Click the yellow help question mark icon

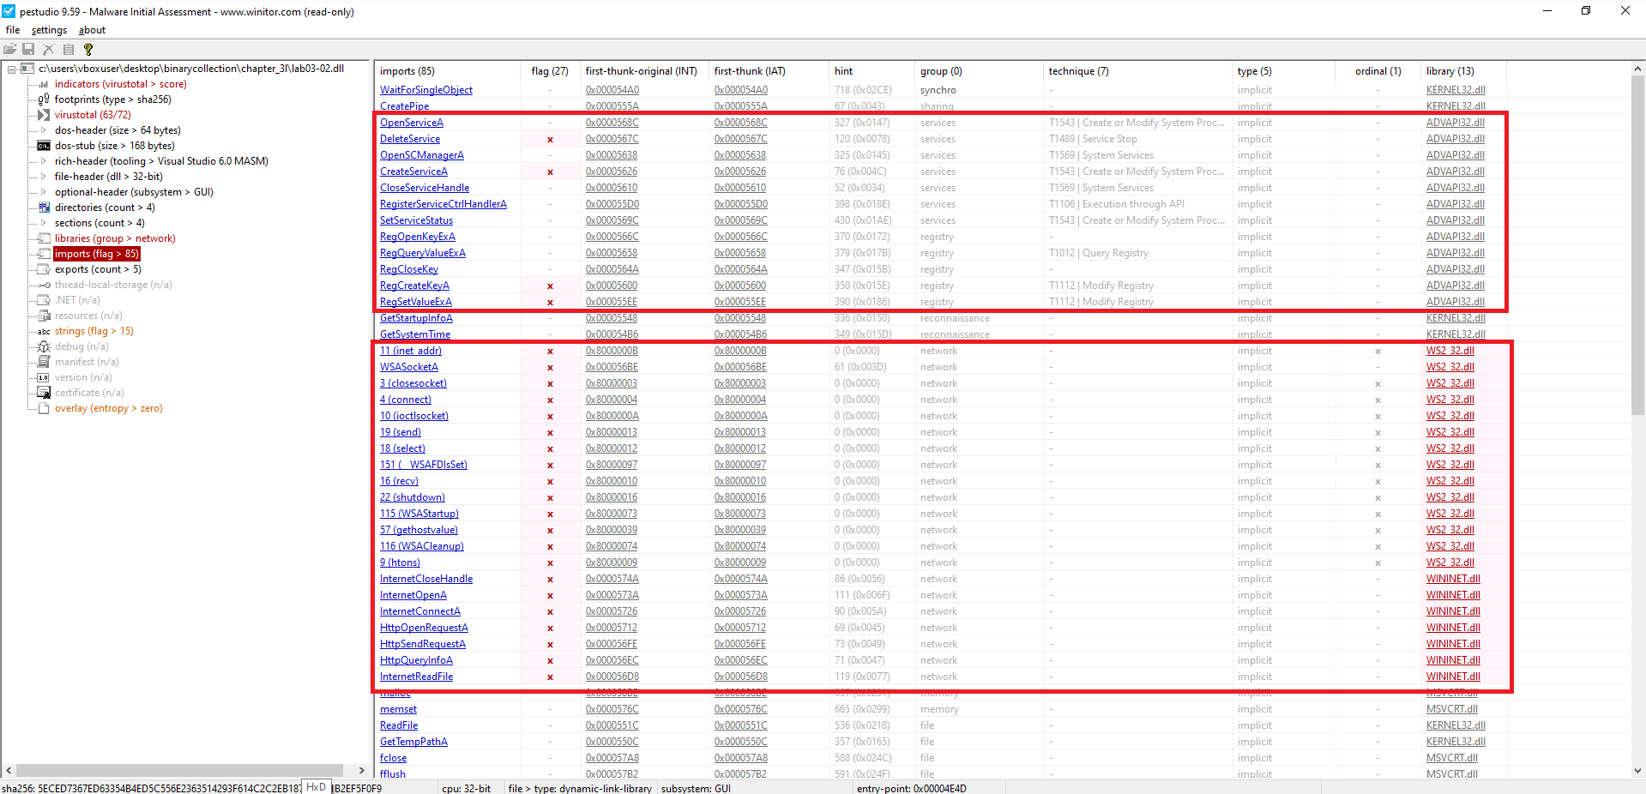pos(87,50)
